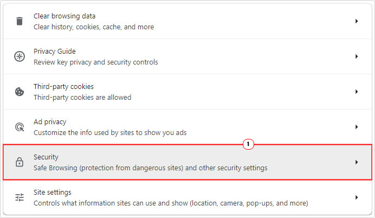Select the Privacy Guide title
Image resolution: width=375 pixels, height=218 pixels.
55,51
